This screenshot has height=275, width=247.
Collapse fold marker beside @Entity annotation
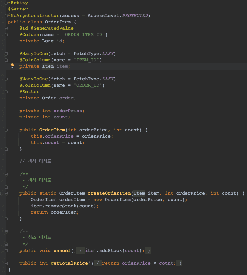pos(6,3)
